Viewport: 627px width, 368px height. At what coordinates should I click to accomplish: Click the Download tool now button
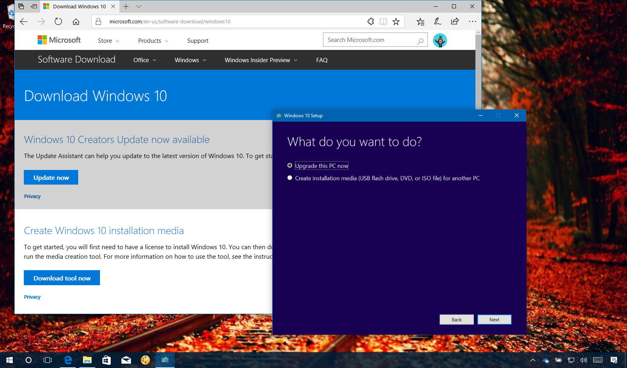pos(62,278)
